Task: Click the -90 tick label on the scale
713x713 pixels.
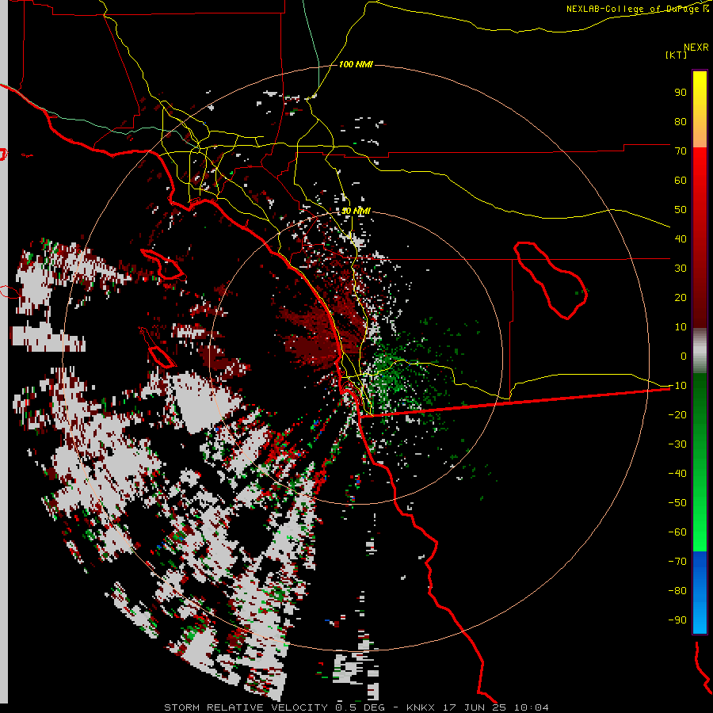Action: [x=677, y=620]
